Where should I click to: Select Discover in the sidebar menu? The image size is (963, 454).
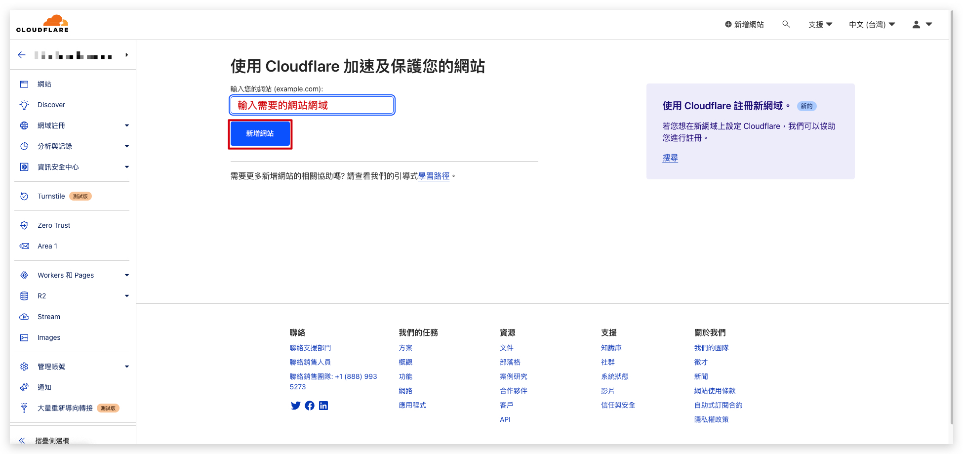(51, 105)
